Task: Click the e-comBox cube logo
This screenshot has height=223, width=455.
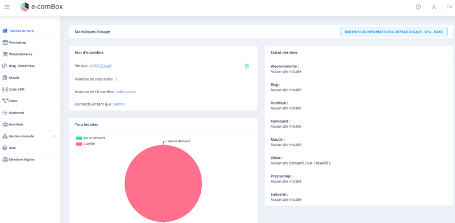Action: 24,7
